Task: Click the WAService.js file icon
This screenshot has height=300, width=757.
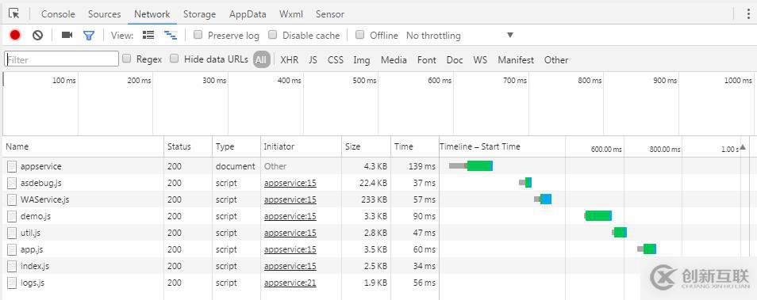Action: pyautogui.click(x=12, y=199)
